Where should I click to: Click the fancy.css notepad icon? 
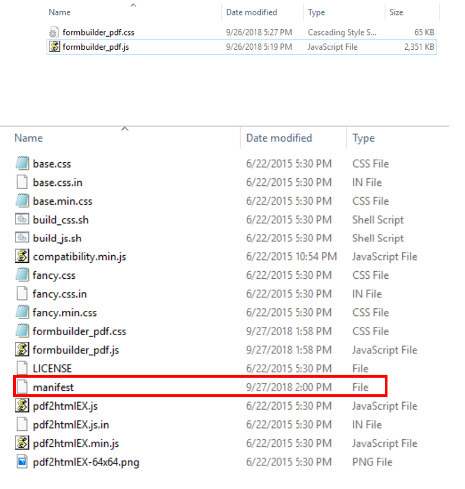(22, 275)
